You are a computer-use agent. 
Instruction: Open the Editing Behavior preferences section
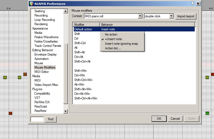43,50
